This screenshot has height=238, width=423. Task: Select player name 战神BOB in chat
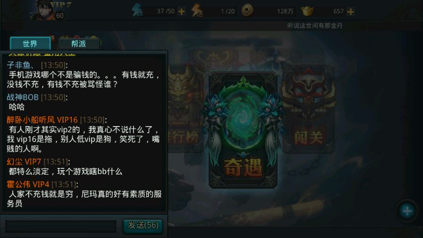(x=23, y=97)
